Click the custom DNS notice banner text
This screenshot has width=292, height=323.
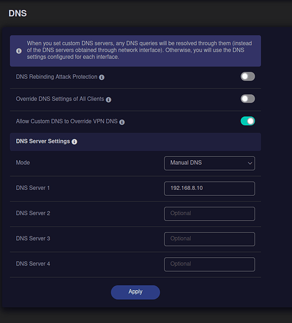coord(139,50)
